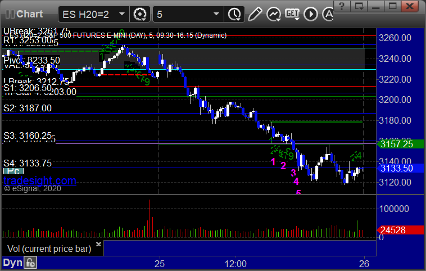Image resolution: width=426 pixels, height=271 pixels.
Task: Click the 3200.00 price axis label
Action: [395, 100]
